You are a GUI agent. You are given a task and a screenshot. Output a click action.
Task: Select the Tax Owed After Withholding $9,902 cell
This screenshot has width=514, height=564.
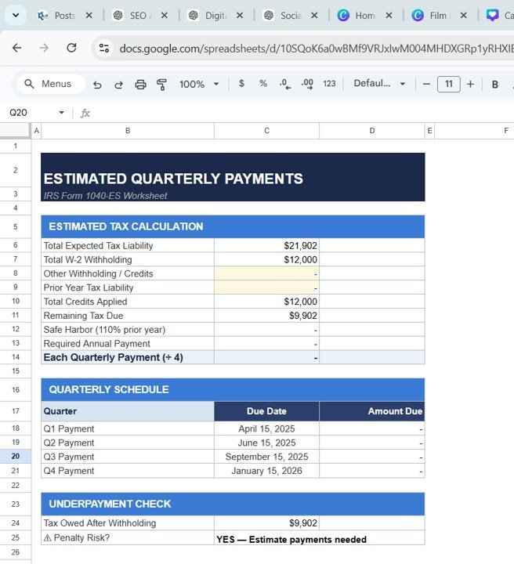(x=266, y=523)
